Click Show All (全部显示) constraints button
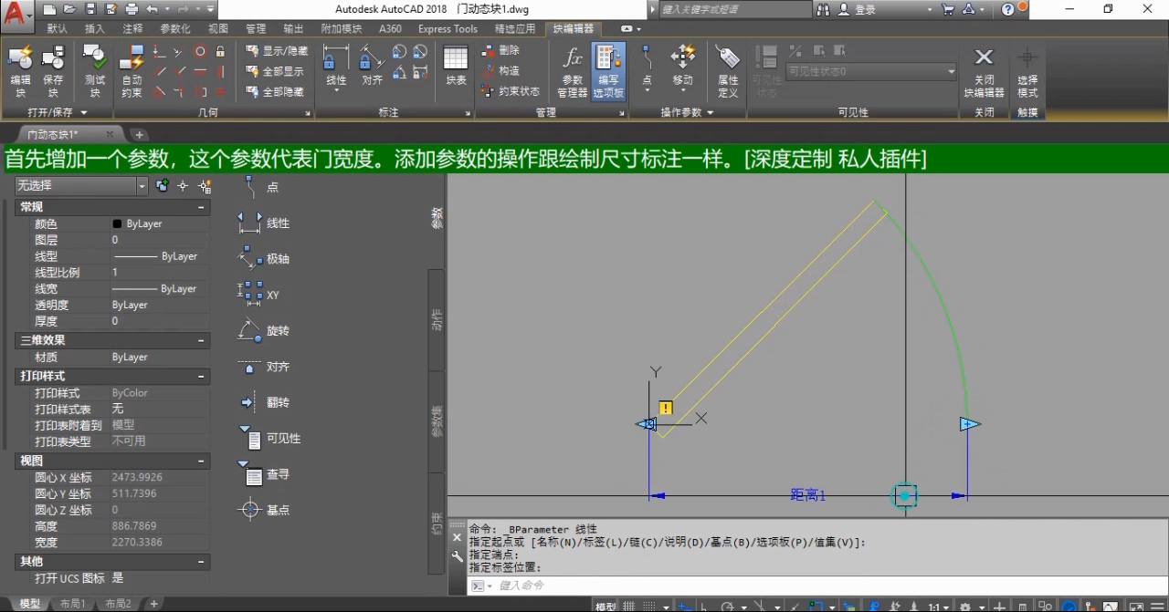Viewport: 1169px width, 612px height. 275,71
